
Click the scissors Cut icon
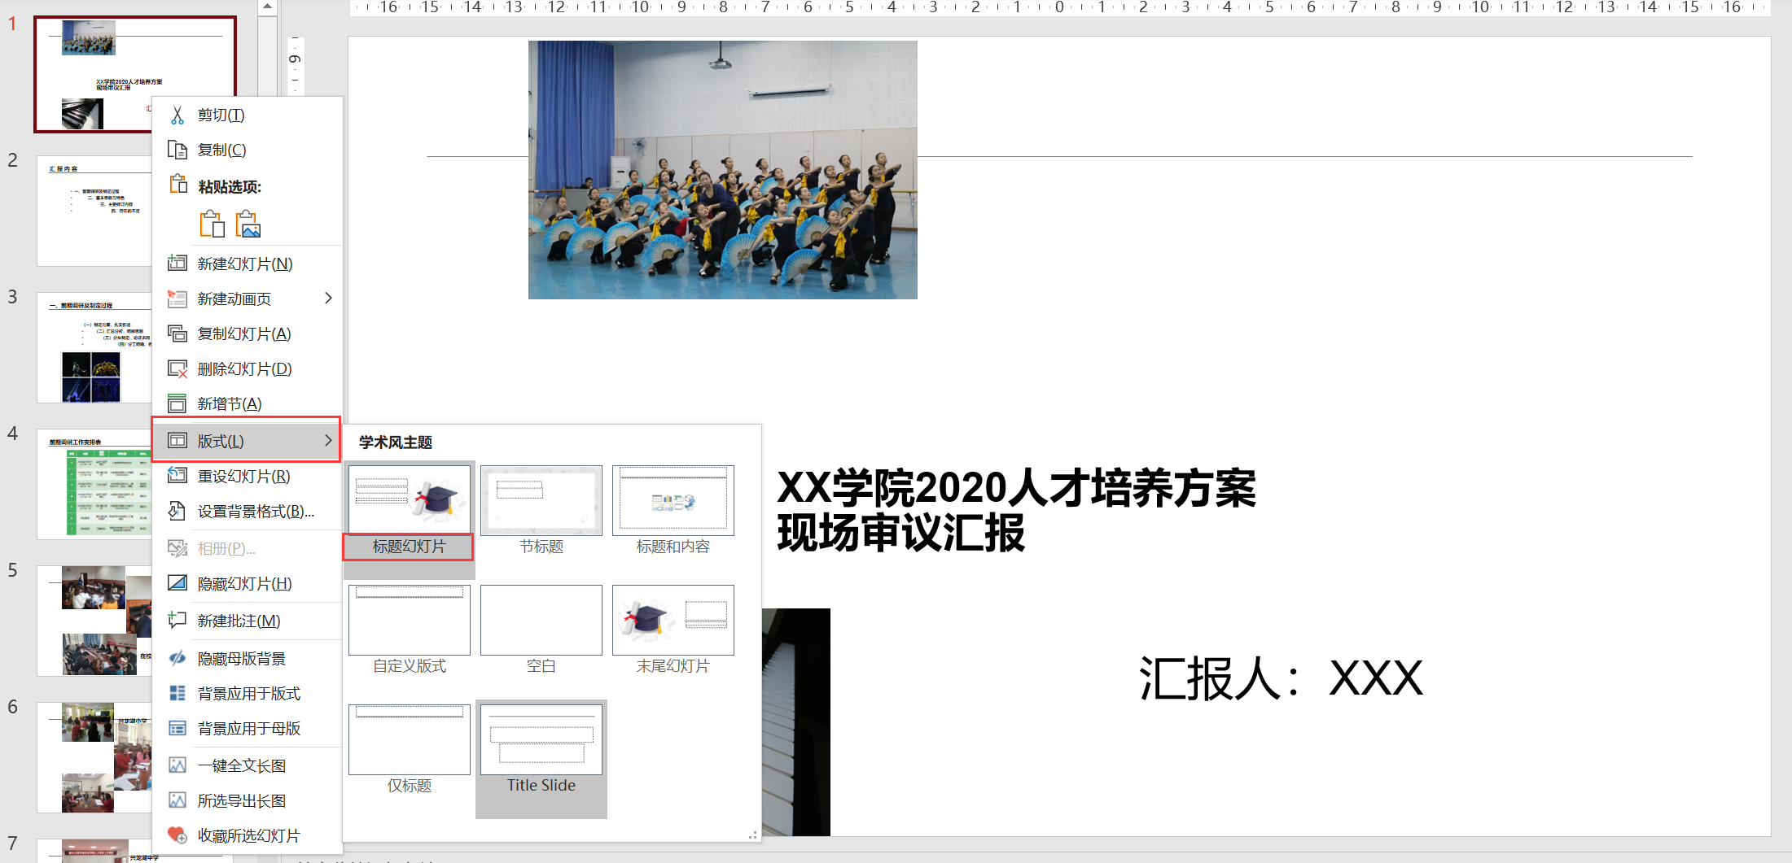pyautogui.click(x=177, y=115)
